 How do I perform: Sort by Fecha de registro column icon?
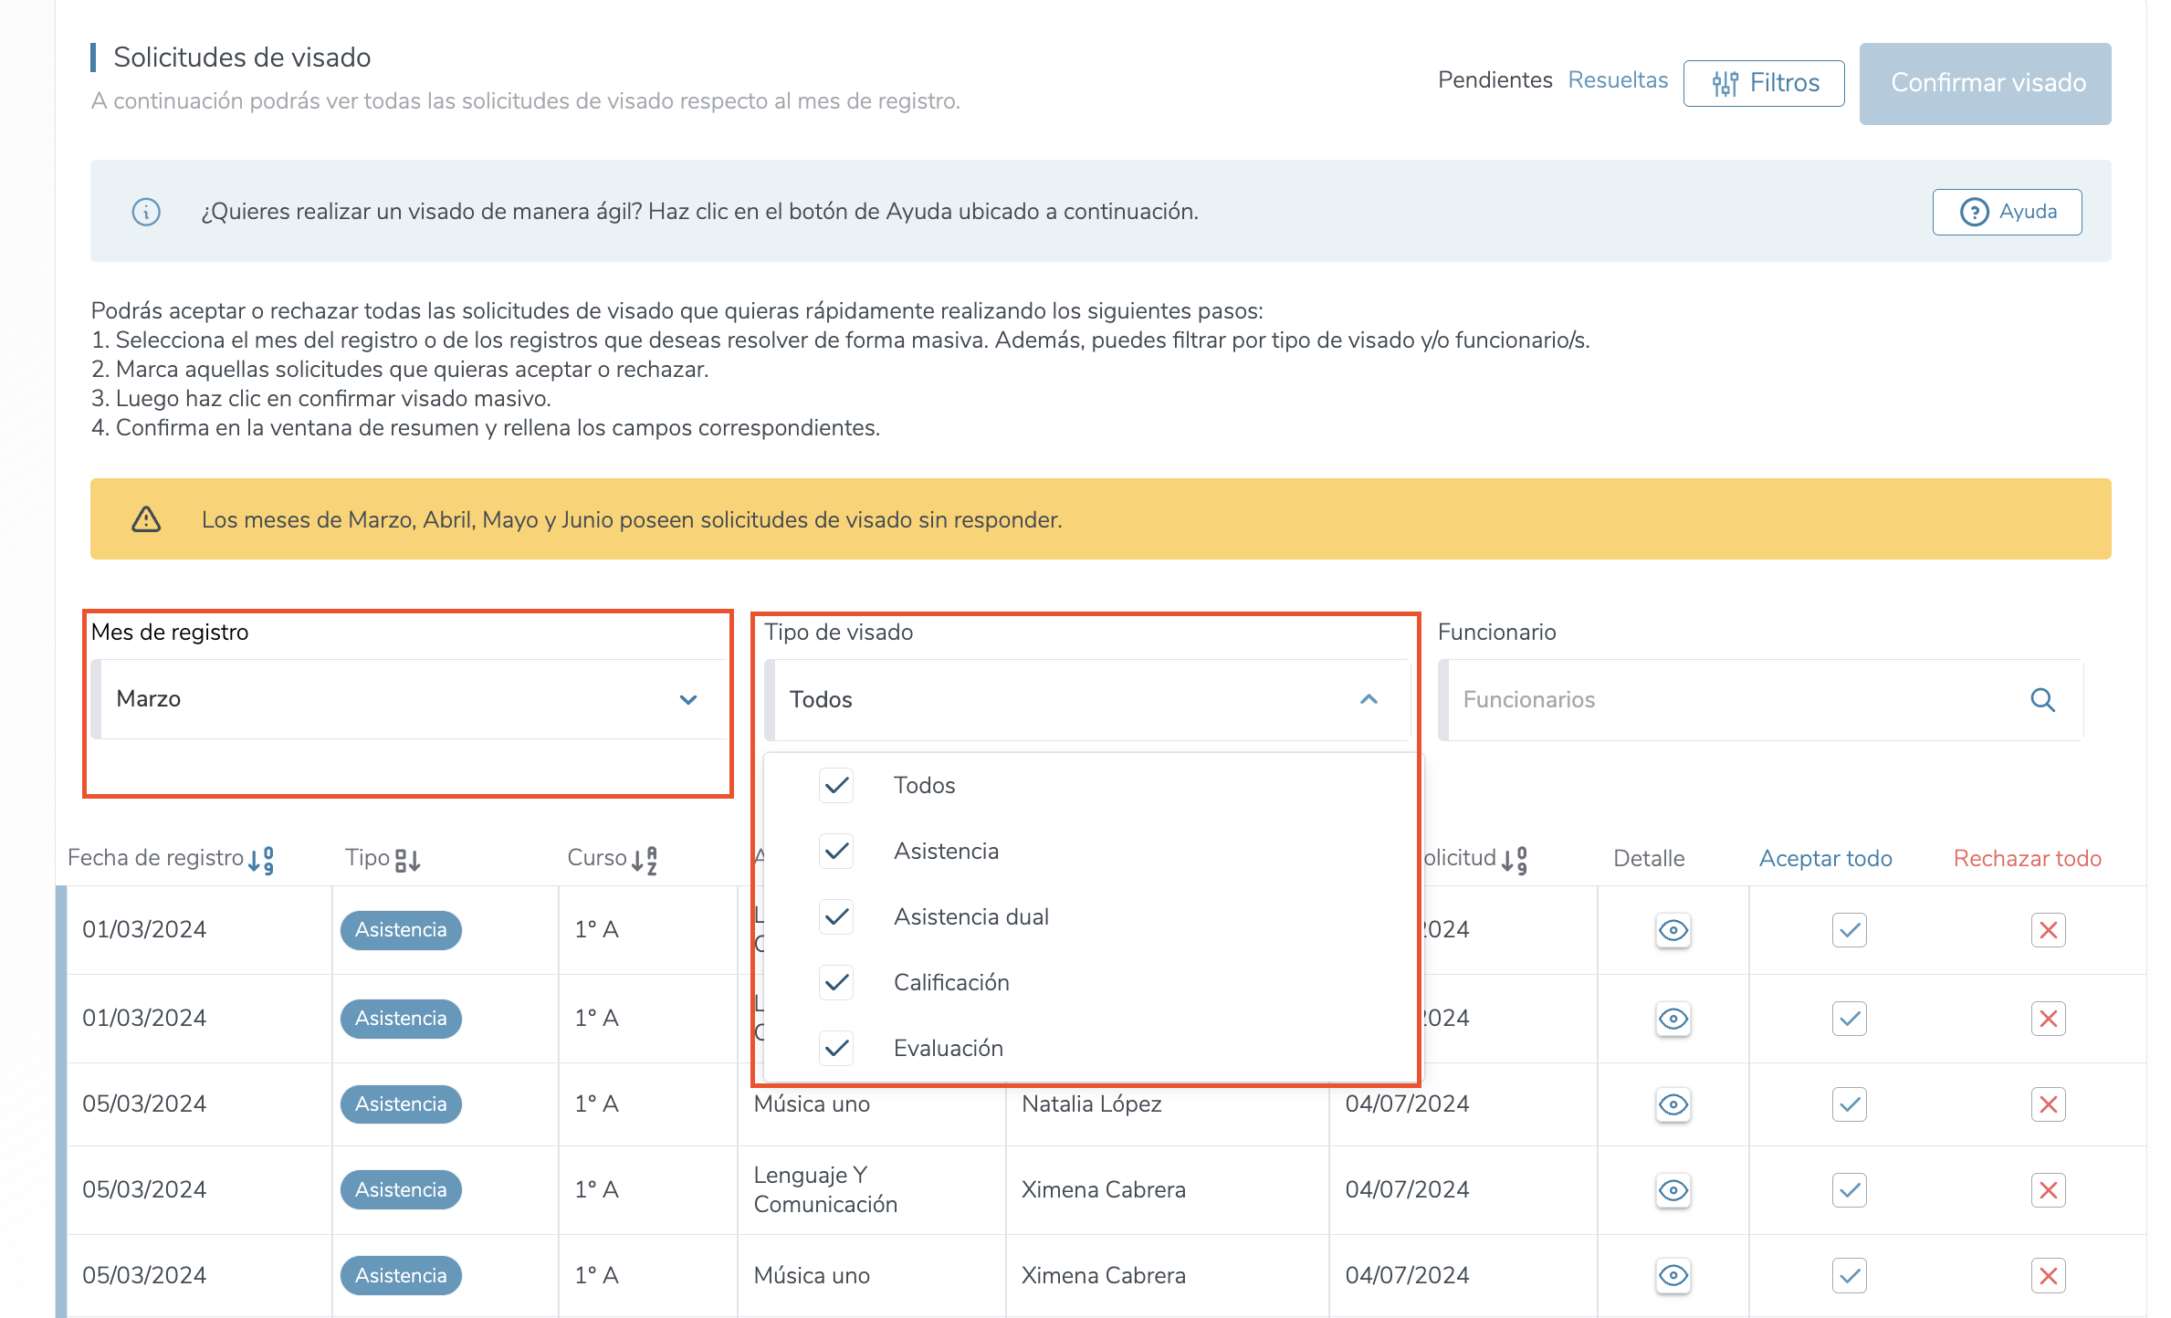261,860
